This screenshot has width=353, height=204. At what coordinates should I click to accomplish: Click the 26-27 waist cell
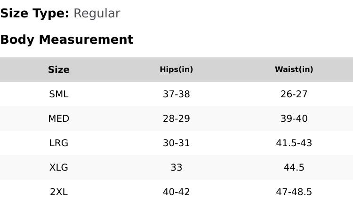[294, 94]
